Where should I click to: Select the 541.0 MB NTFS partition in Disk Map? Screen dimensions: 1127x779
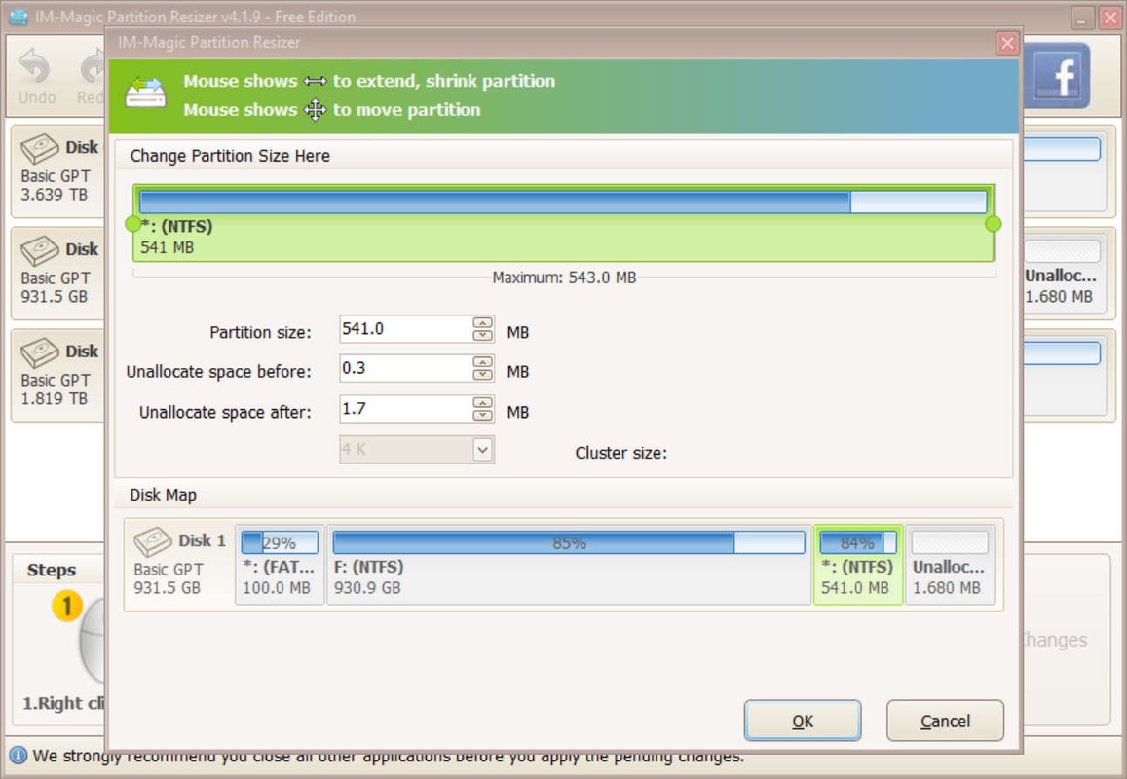(x=857, y=565)
